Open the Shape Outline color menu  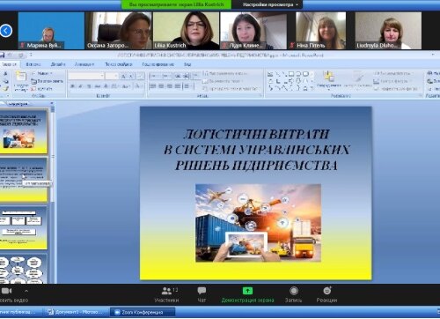pos(392,81)
